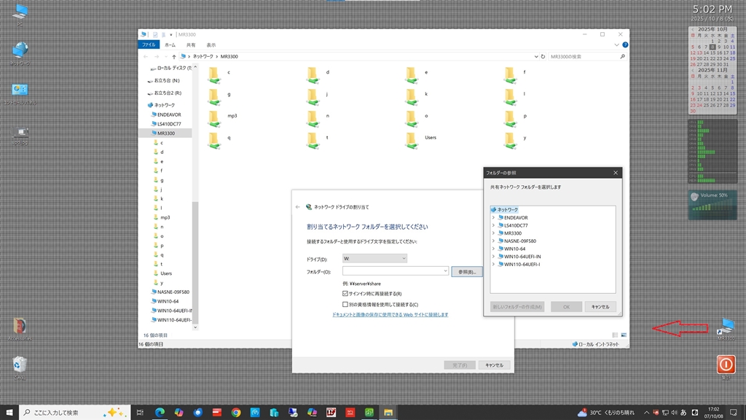746x420 pixels.
Task: Switch to the 表示 ribbon tab
Action: point(211,44)
